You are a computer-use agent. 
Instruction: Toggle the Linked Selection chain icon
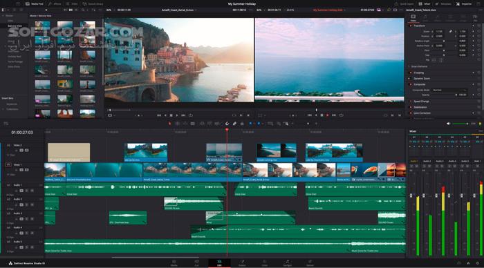pyautogui.click(x=234, y=124)
